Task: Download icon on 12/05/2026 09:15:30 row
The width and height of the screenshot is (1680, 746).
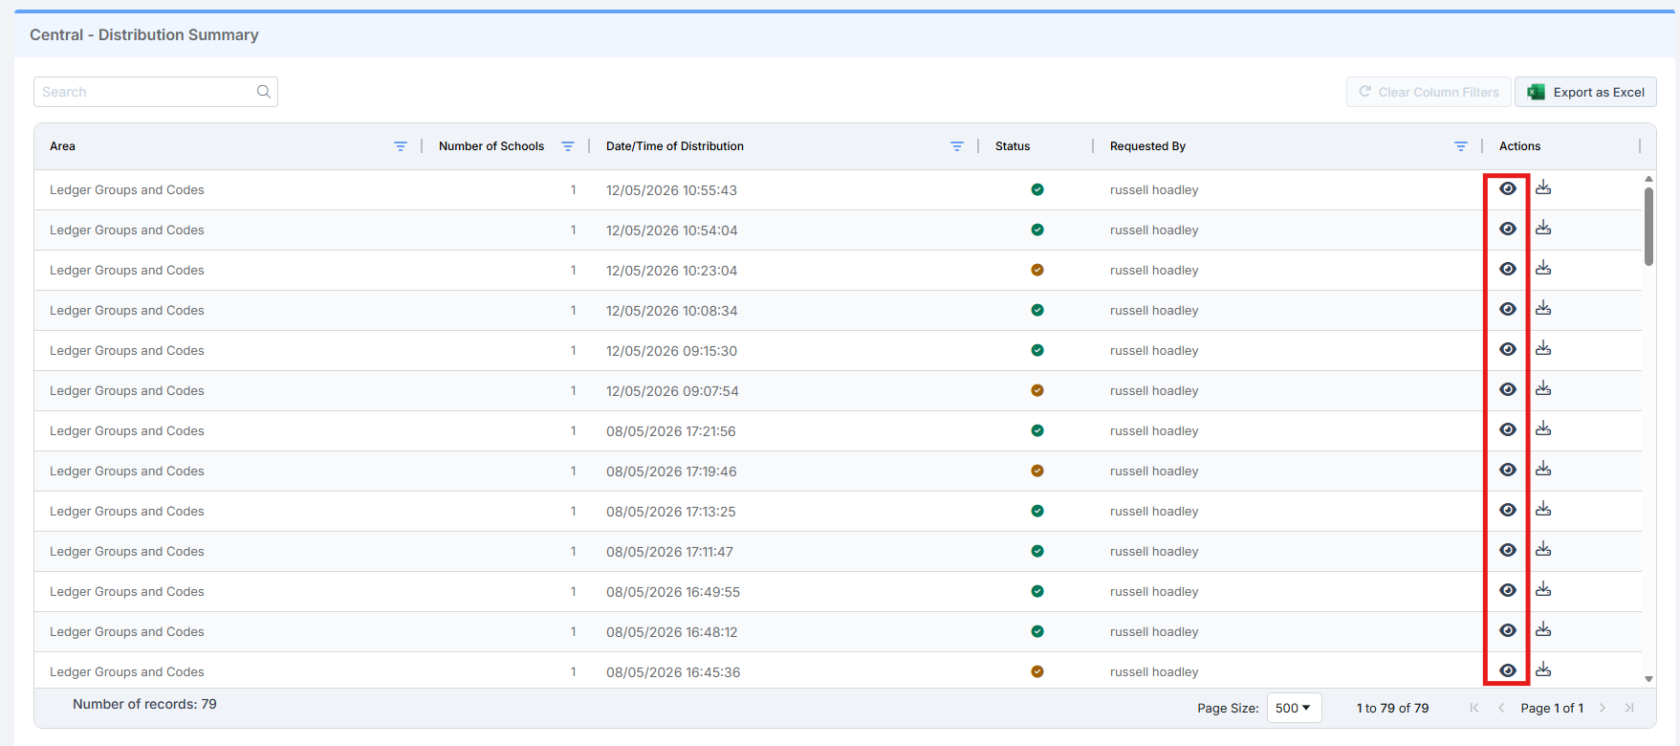Action: 1543,348
